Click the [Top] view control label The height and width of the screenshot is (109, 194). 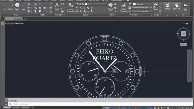9,23
